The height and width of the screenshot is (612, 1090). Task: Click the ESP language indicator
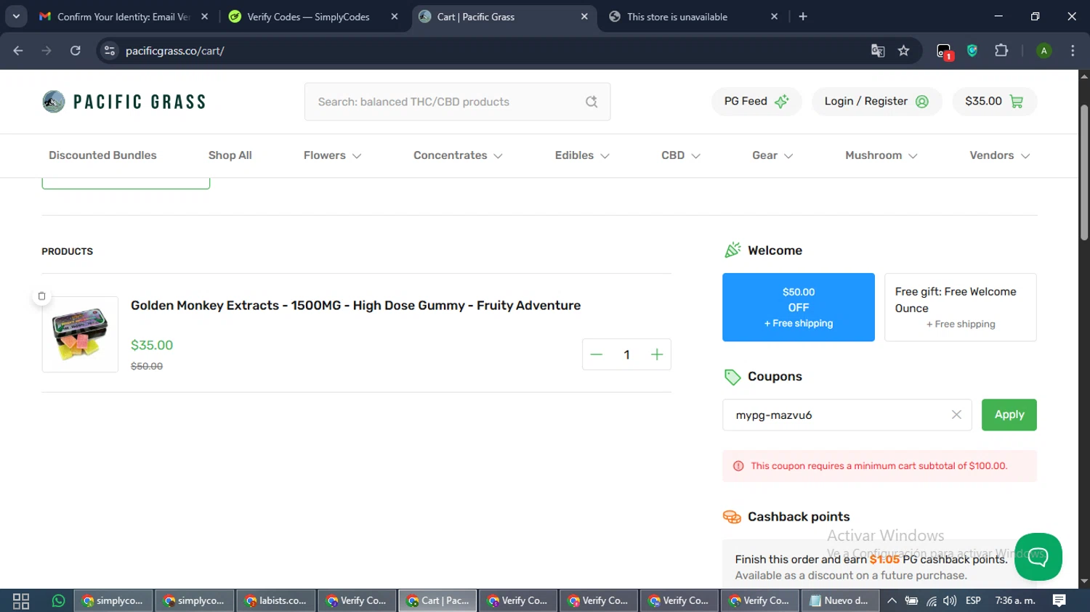[974, 600]
